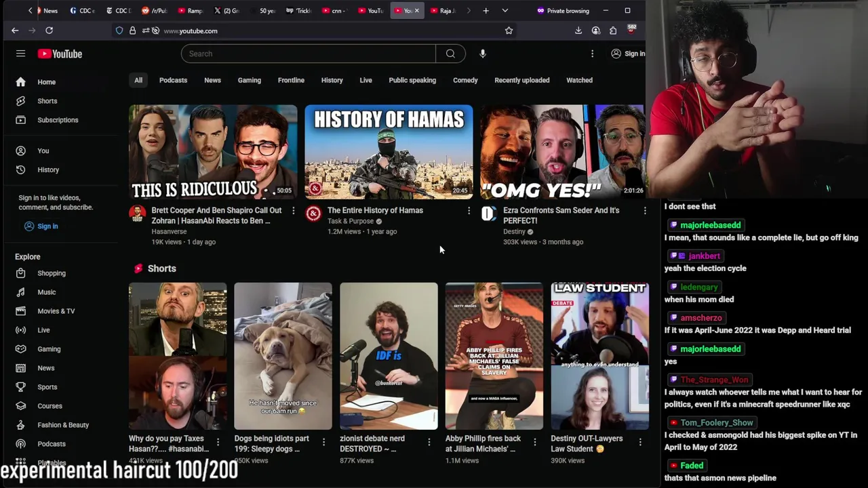This screenshot has width=868, height=488.
Task: Select the Frontline filter chip
Action: click(291, 80)
